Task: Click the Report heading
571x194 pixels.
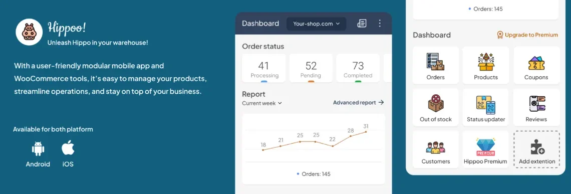Action: click(x=253, y=94)
